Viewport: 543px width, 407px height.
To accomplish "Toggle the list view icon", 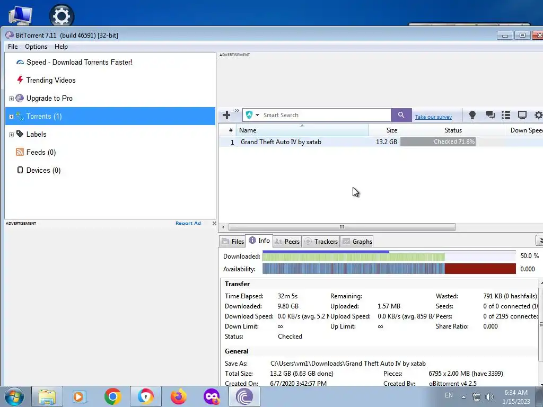I will pyautogui.click(x=506, y=115).
